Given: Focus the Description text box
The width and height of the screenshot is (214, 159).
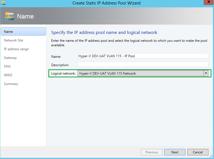Looking at the screenshot, I should point(143,64).
